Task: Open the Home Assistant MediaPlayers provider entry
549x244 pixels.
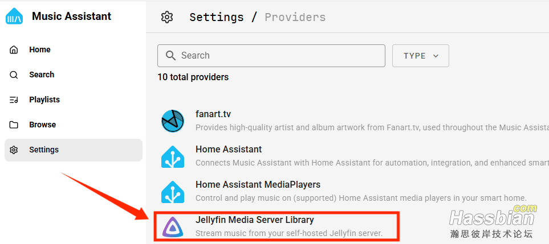Action: (258, 185)
